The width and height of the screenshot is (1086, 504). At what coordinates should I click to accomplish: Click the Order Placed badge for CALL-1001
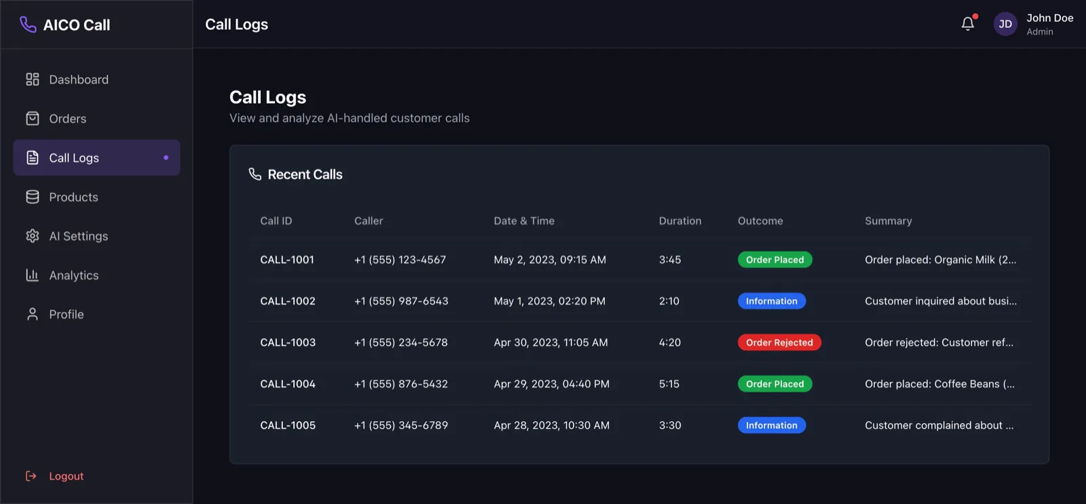point(774,260)
